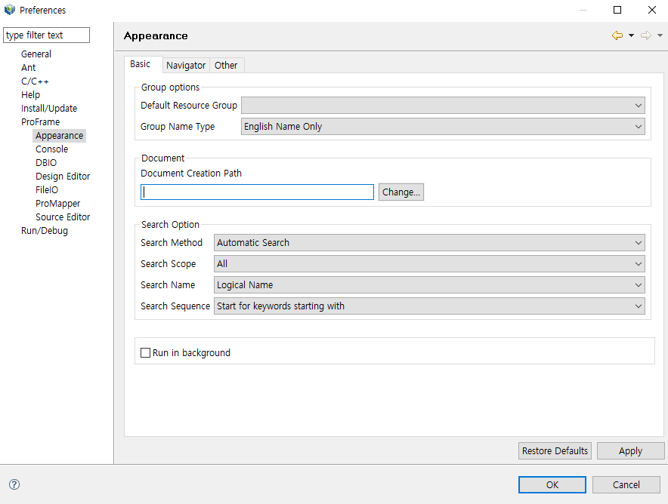Click the type filter text box
This screenshot has width=668, height=504.
tap(46, 35)
